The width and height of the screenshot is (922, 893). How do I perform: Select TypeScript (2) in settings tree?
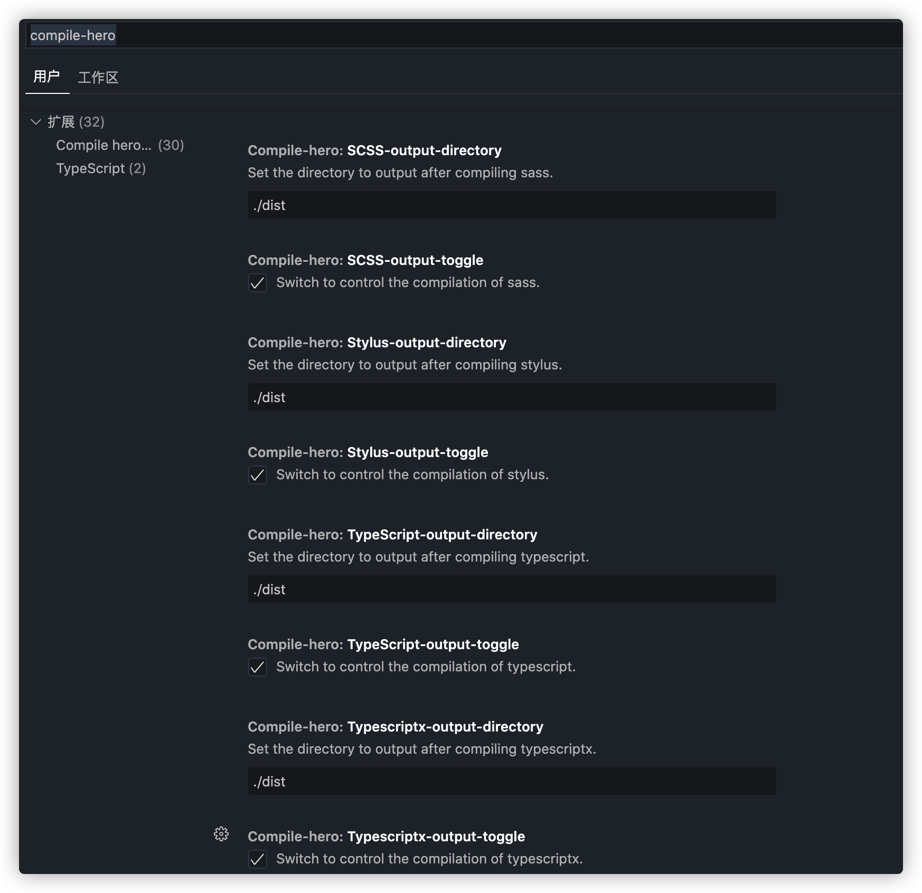[101, 168]
